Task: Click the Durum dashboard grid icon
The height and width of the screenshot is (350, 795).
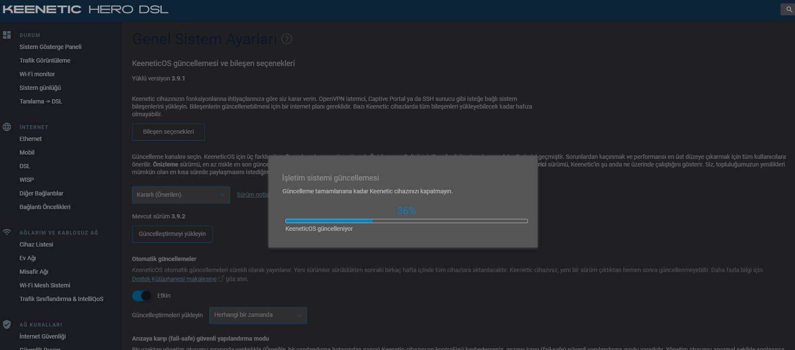Action: [7, 35]
